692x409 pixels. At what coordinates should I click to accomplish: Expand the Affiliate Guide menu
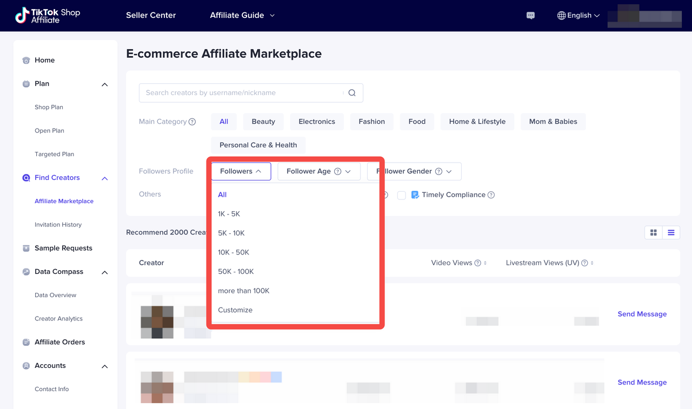click(242, 16)
